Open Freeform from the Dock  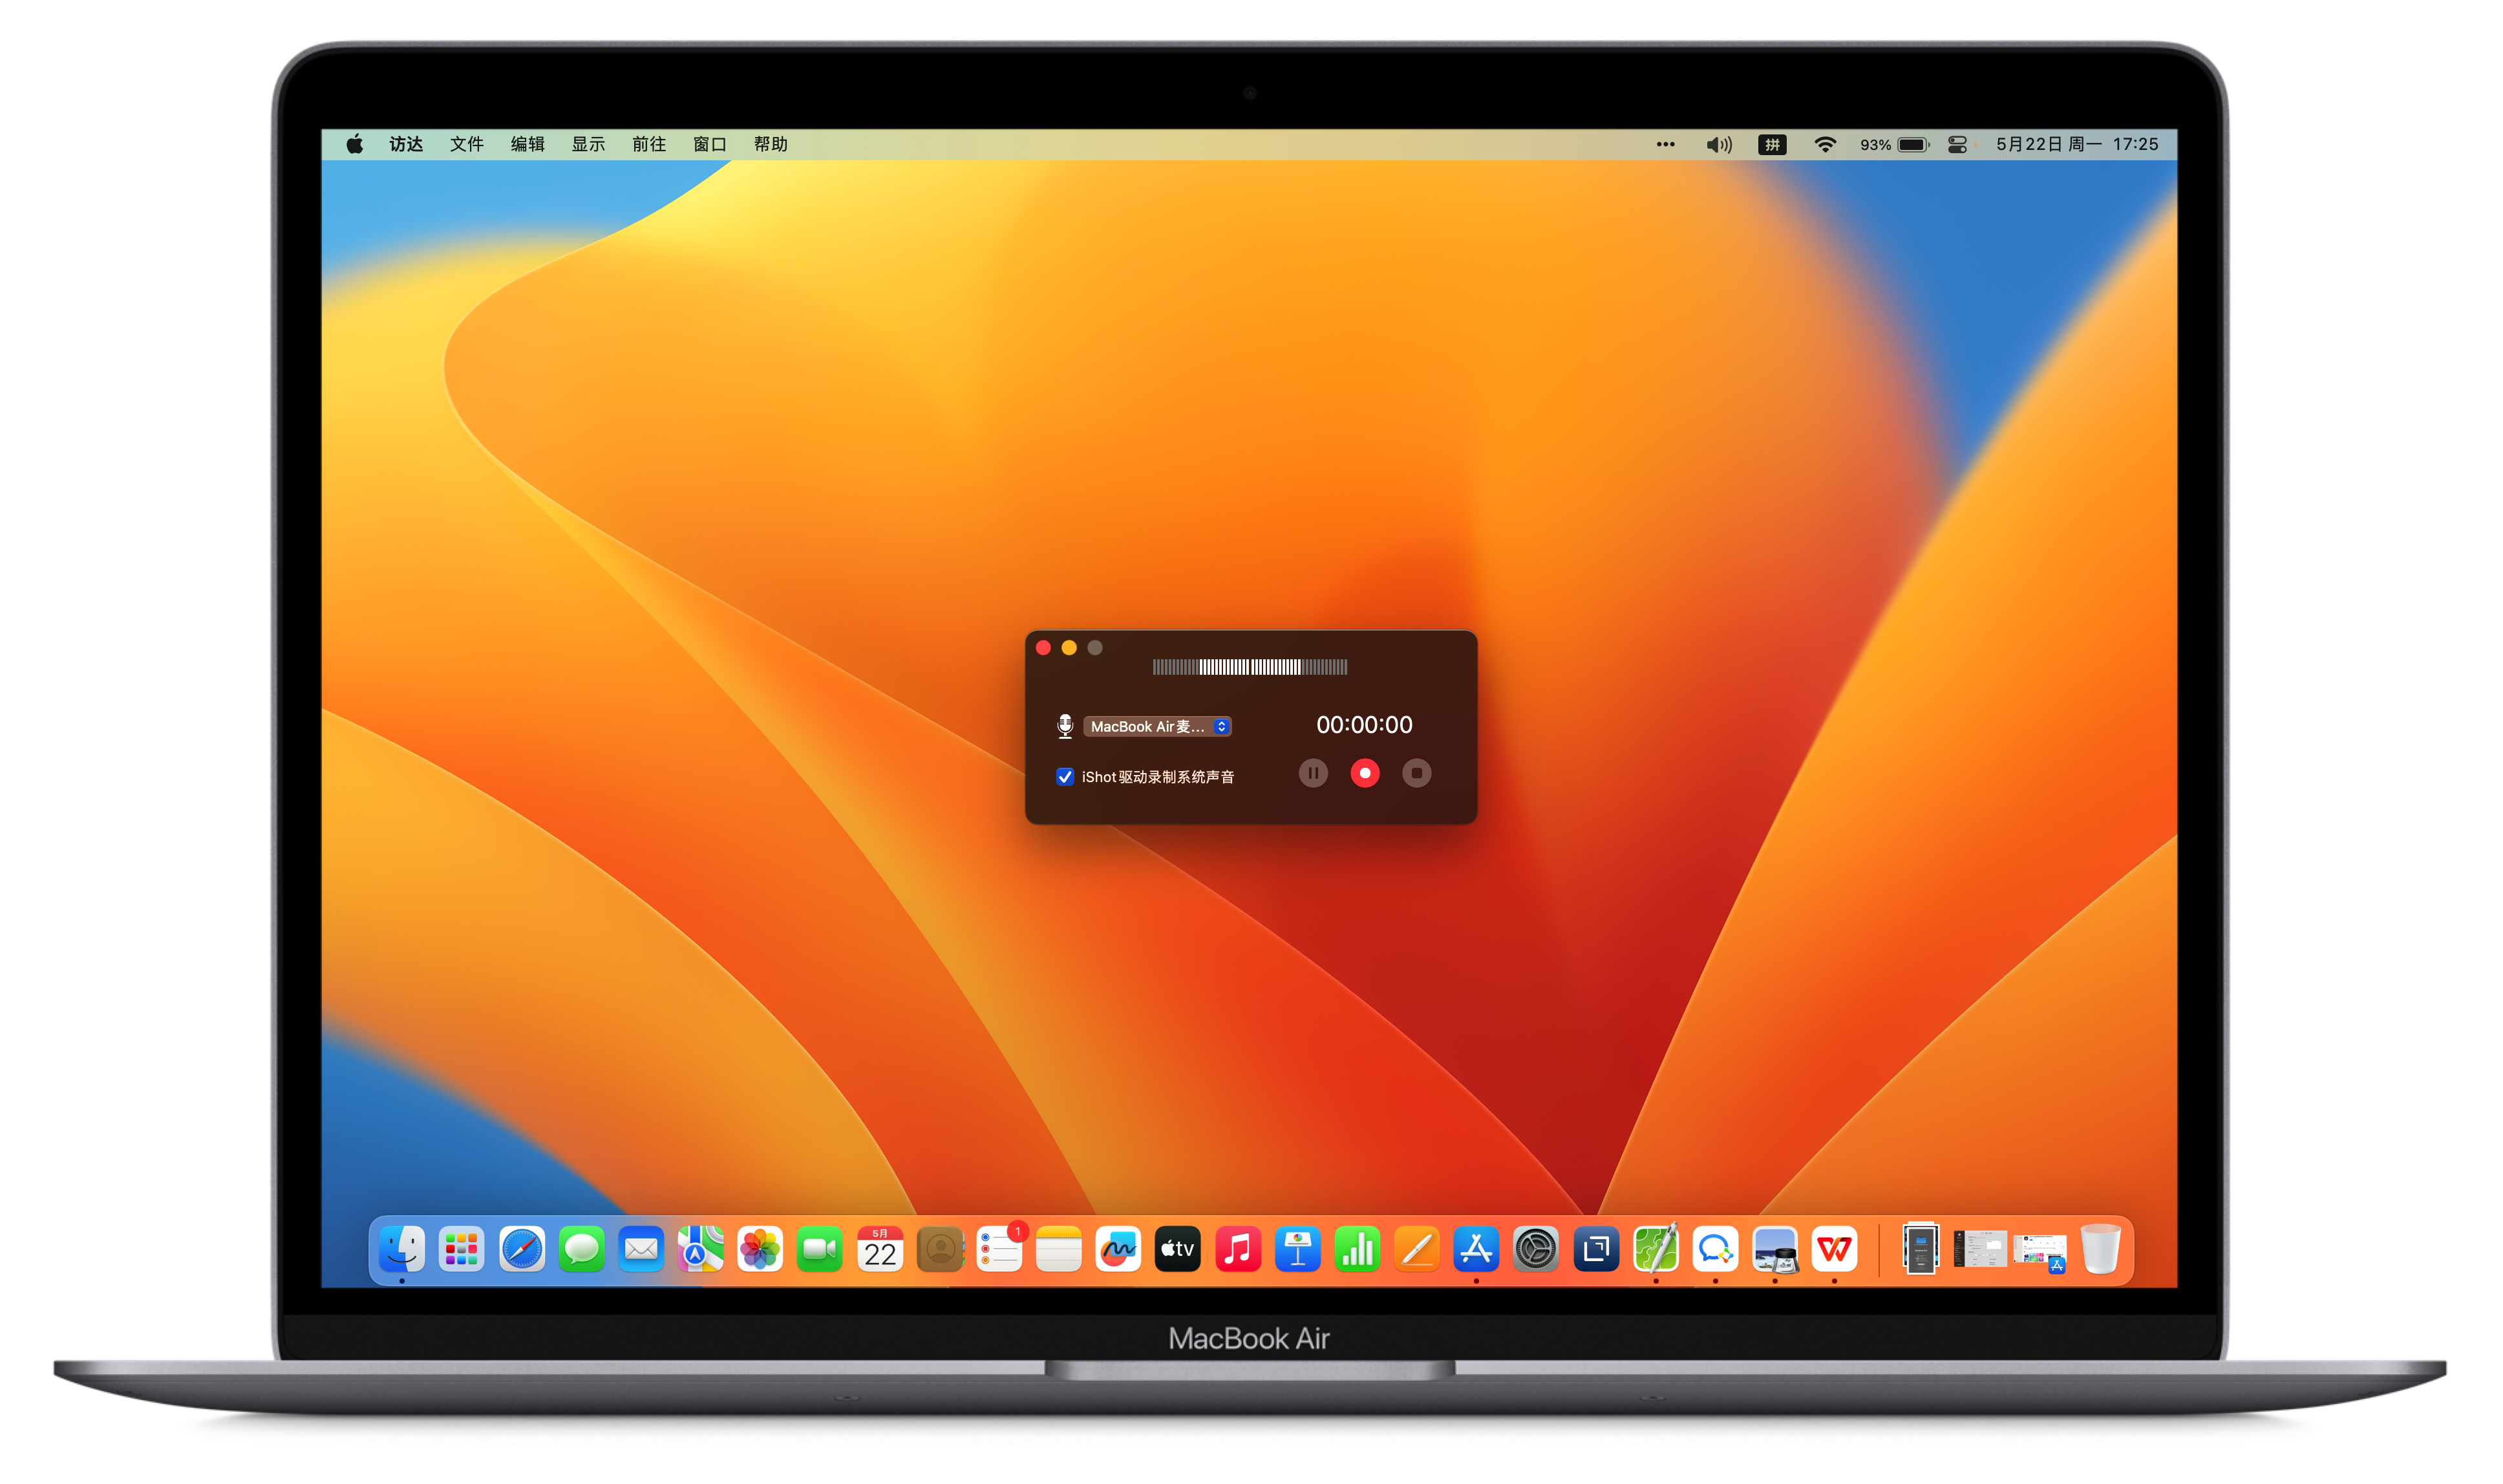pos(1118,1249)
